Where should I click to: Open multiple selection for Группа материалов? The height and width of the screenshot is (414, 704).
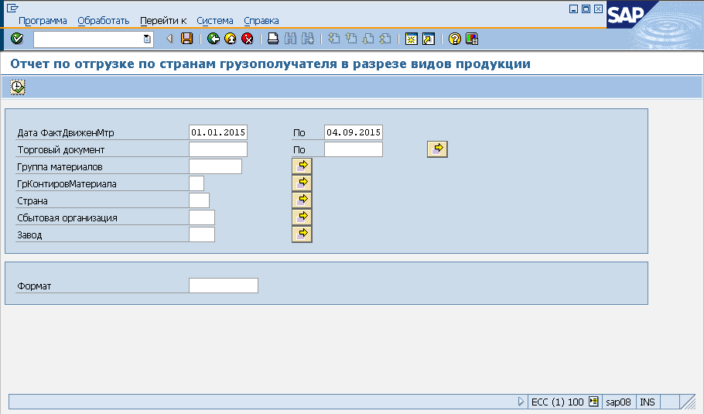pyautogui.click(x=302, y=166)
